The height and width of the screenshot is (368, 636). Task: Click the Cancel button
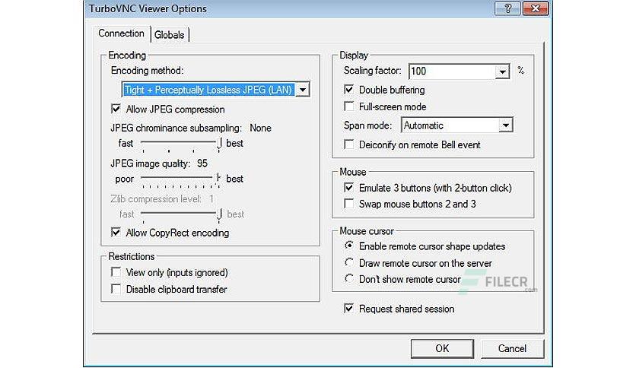[x=512, y=348]
